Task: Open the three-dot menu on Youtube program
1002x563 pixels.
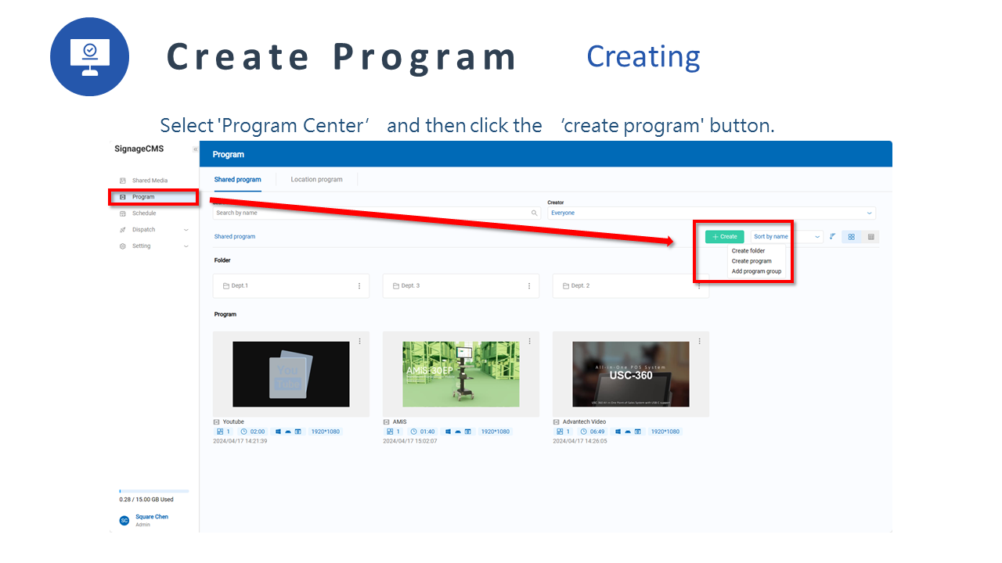Action: tap(359, 341)
